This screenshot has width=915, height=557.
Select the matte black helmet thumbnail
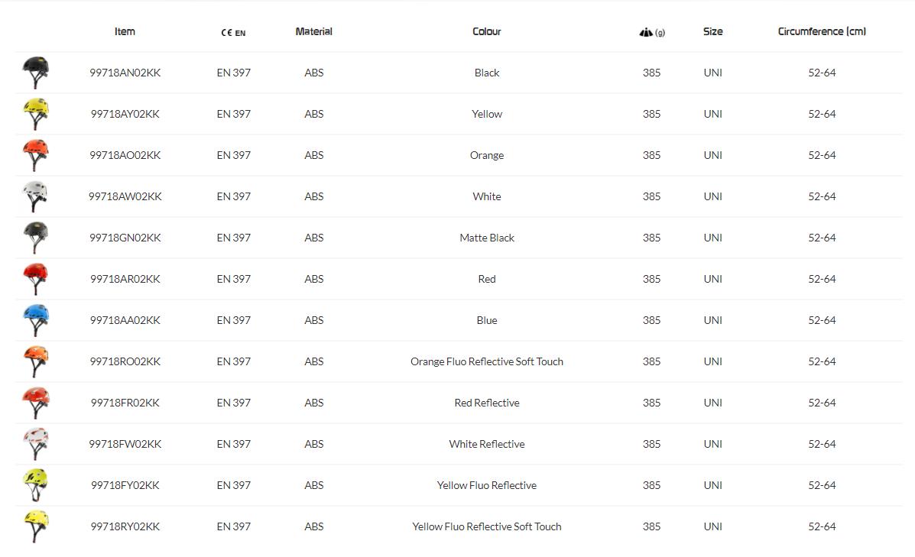point(35,238)
